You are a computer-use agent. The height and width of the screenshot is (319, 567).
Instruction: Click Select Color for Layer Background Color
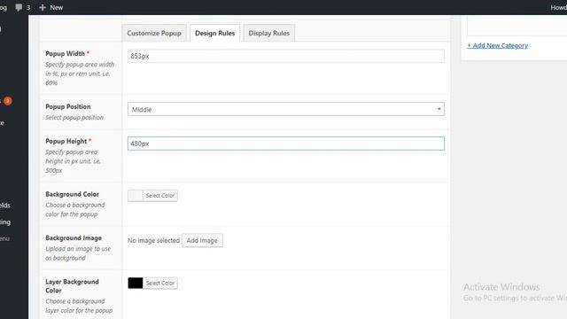pyautogui.click(x=160, y=283)
